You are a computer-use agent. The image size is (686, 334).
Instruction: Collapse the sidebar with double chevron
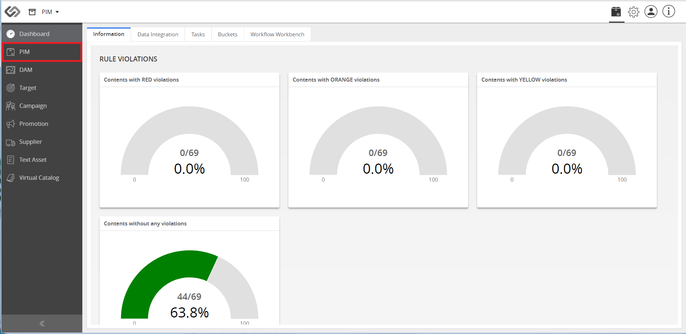(42, 324)
